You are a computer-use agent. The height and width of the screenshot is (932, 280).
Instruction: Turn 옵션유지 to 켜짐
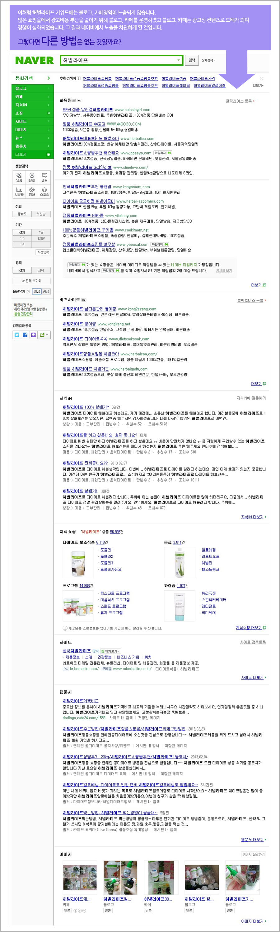coord(46,291)
